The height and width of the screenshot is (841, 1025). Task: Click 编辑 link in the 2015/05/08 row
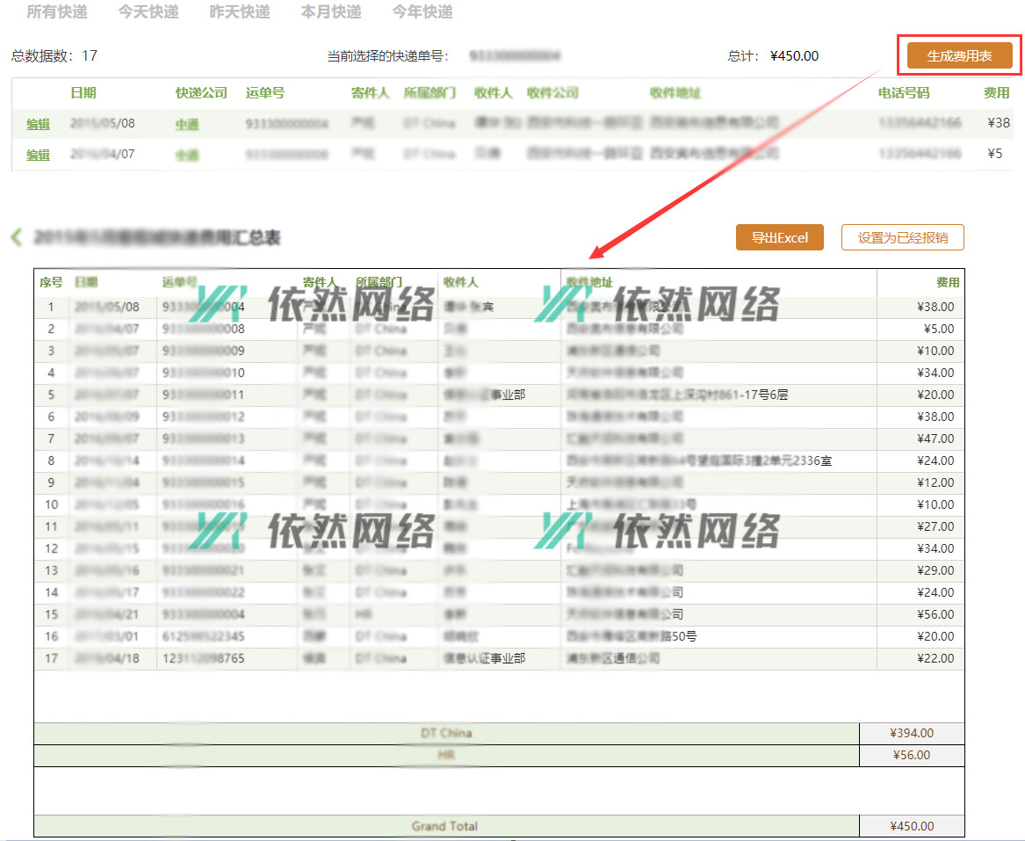click(38, 124)
